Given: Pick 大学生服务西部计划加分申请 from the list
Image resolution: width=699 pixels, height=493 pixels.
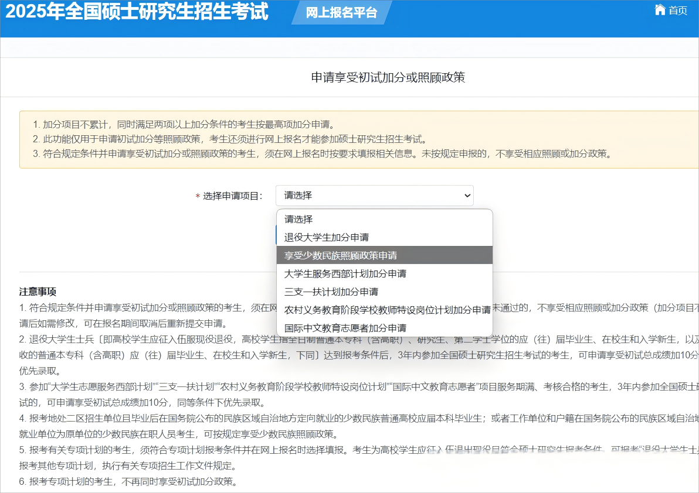Looking at the screenshot, I should tap(345, 273).
